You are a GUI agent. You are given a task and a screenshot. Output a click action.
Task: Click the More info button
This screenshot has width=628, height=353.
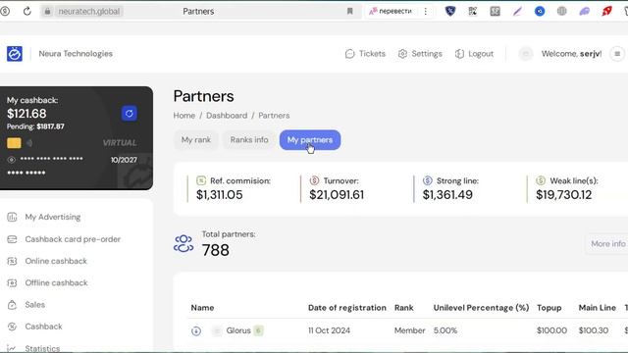coord(608,244)
